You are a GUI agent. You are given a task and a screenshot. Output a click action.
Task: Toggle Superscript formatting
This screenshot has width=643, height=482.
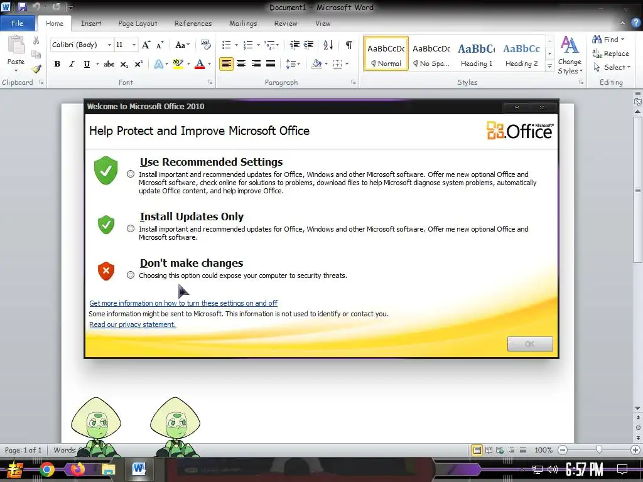click(x=139, y=64)
